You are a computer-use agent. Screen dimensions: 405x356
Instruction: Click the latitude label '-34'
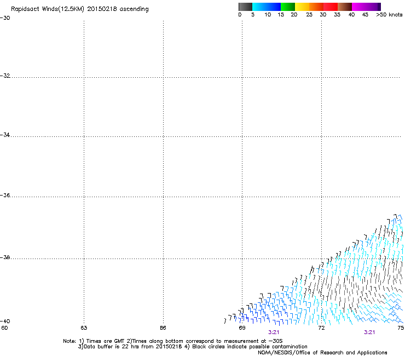pos(5,135)
